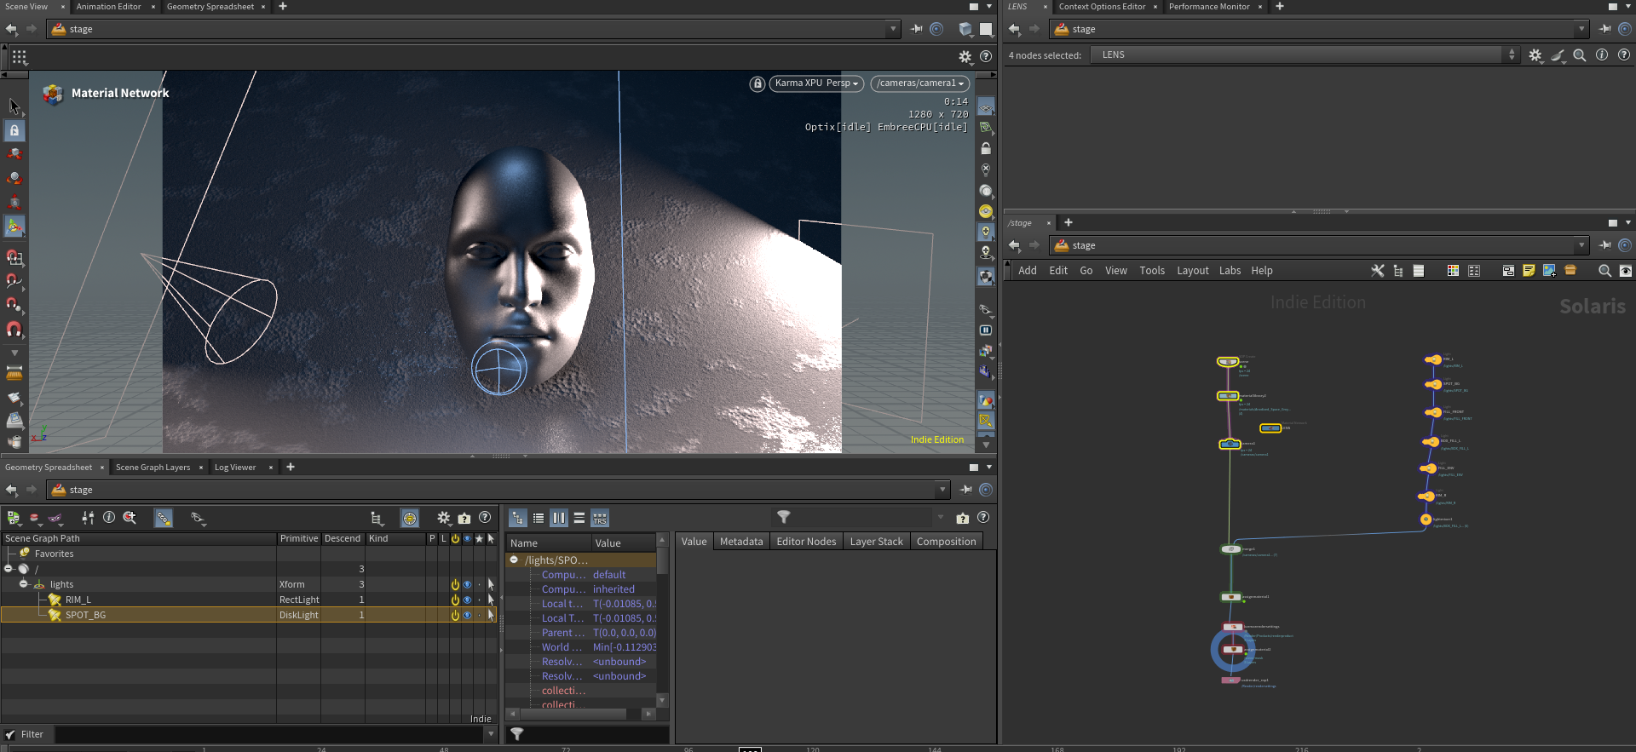Toggle visibility eye for SPOT_BG light
Screen dimensions: 1636x752
(x=467, y=615)
